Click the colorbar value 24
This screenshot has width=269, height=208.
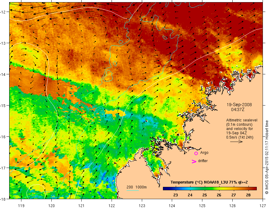(190, 195)
